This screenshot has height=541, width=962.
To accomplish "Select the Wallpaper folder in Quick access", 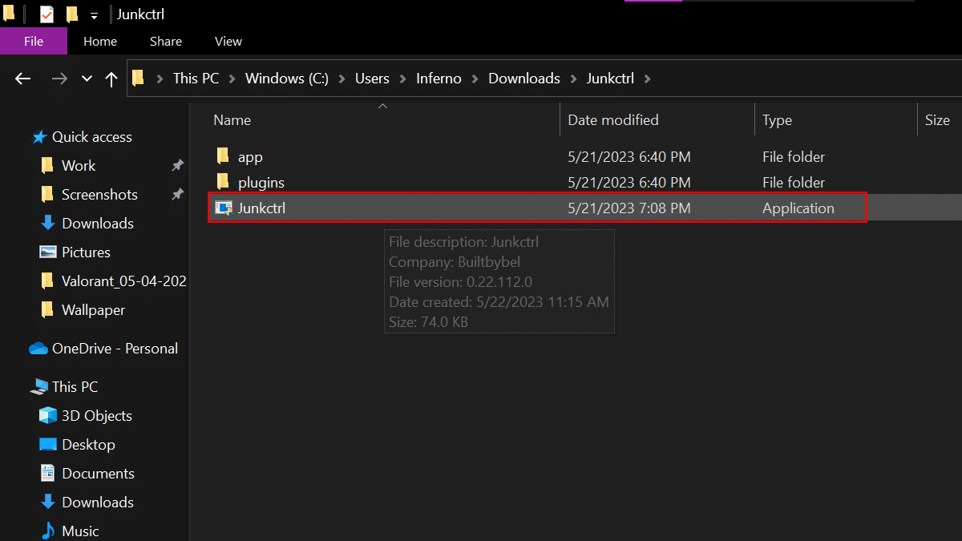I will coord(93,310).
